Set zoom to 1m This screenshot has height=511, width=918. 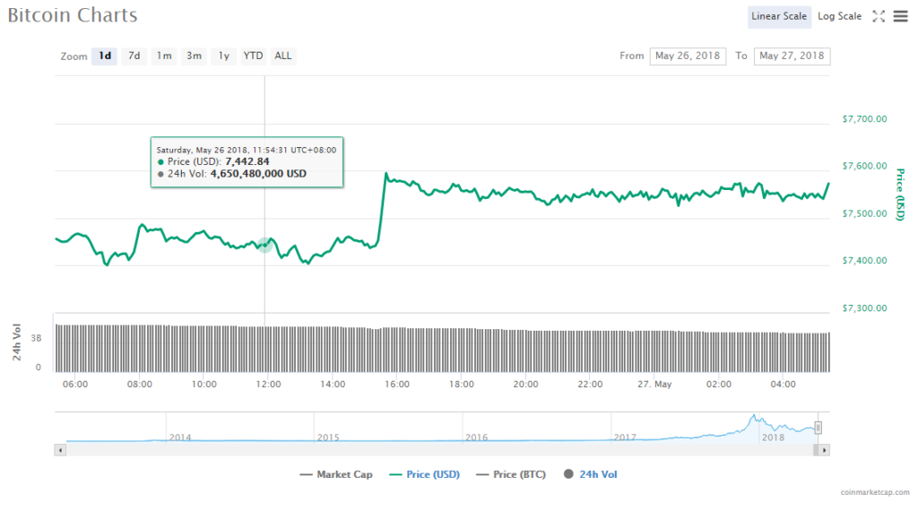(x=163, y=56)
